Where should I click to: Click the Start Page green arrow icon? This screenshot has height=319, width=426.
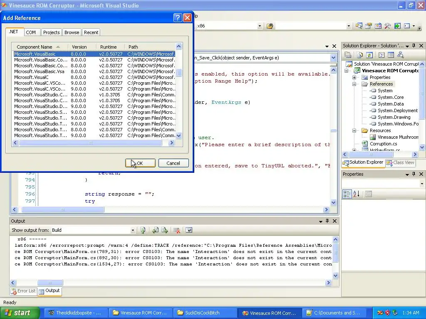[x=397, y=26]
